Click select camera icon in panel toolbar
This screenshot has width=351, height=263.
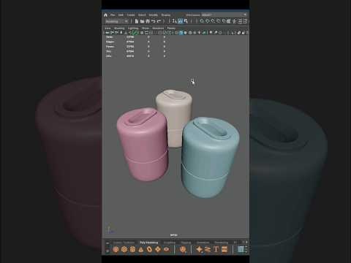(x=107, y=32)
